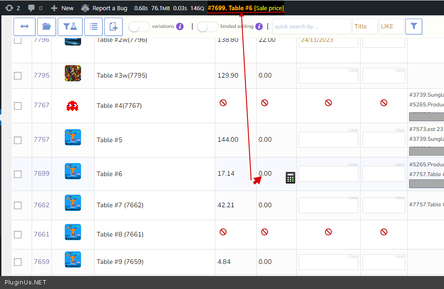Click the add new document icon
Image resolution: width=444 pixels, height=289 pixels.
(x=113, y=26)
